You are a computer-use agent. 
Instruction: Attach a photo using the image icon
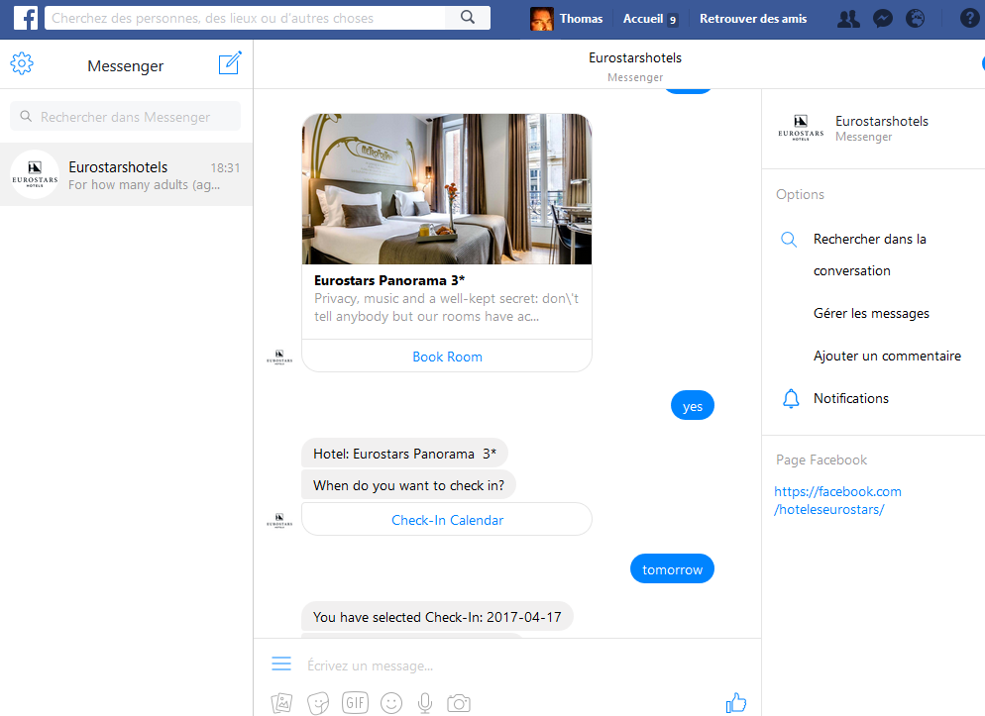[282, 703]
